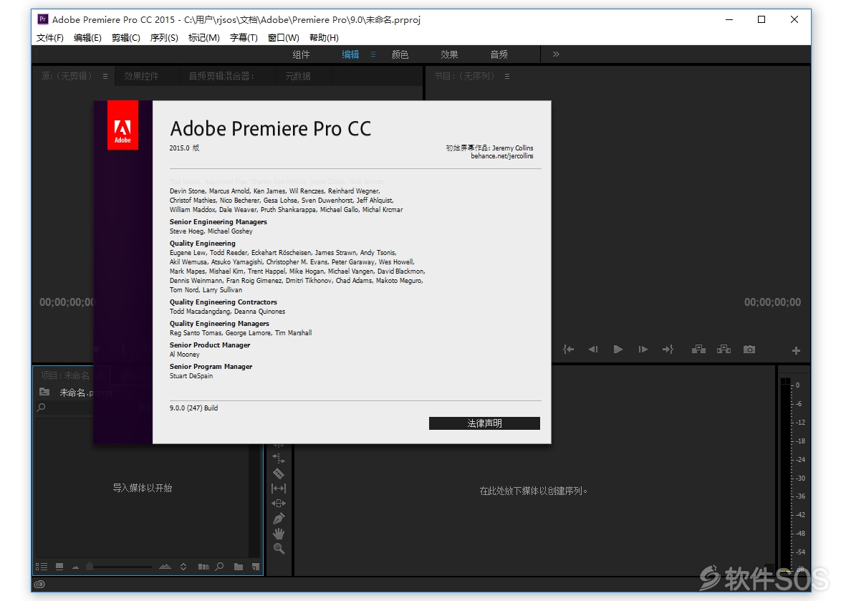Click the 导入媒体以开始 text

coord(142,488)
